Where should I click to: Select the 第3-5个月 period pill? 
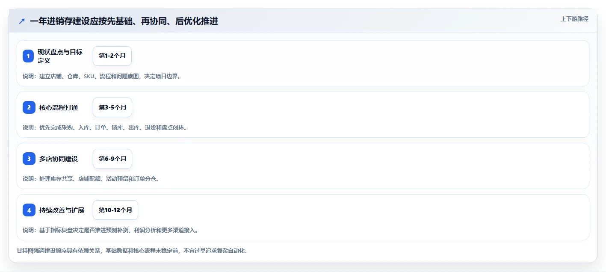tap(112, 107)
